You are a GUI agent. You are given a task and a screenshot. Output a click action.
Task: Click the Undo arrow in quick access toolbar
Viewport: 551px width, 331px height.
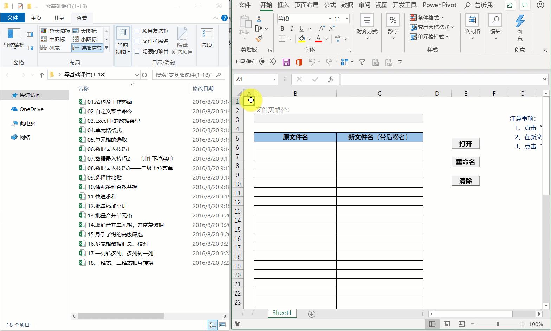tap(312, 62)
